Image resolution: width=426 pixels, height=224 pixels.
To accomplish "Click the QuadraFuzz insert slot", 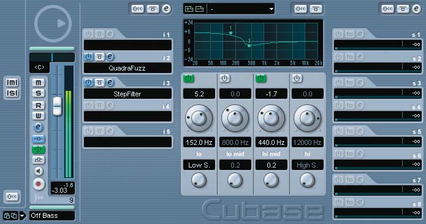I will tap(127, 68).
